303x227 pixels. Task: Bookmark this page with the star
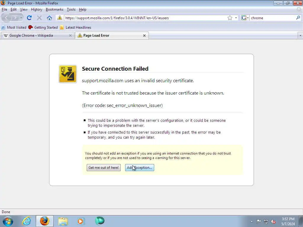(230, 18)
